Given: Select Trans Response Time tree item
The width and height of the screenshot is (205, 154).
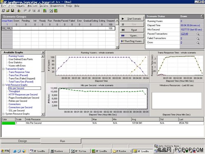Looking at the screenshot, I should [x=19, y=72].
